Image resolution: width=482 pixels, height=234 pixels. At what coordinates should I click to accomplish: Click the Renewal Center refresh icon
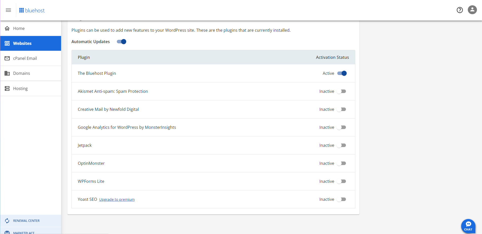point(7,221)
